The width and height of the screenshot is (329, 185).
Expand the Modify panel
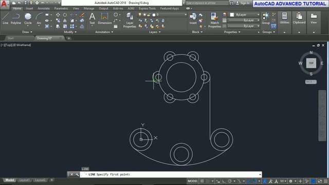coord(70,32)
